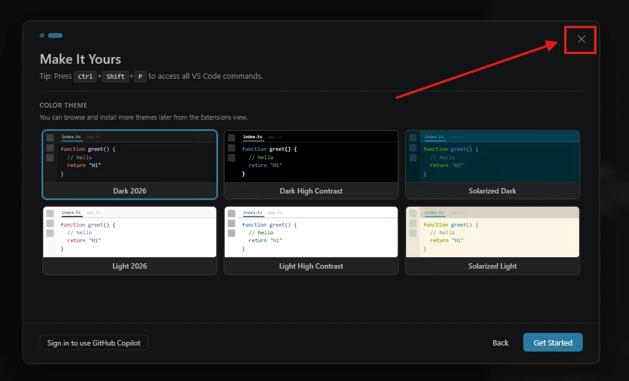The height and width of the screenshot is (381, 629).
Task: Click the Extensions view tip sentence
Action: point(143,117)
